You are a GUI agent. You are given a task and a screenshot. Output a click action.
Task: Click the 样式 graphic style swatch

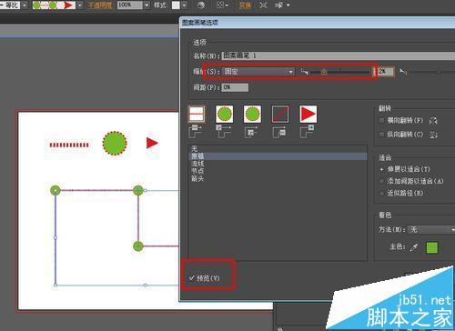coord(176,5)
